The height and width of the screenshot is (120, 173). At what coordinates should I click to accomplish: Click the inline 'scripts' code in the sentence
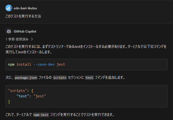(x=60, y=77)
